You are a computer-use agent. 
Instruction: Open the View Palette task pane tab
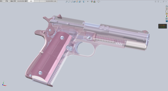click(167, 14)
